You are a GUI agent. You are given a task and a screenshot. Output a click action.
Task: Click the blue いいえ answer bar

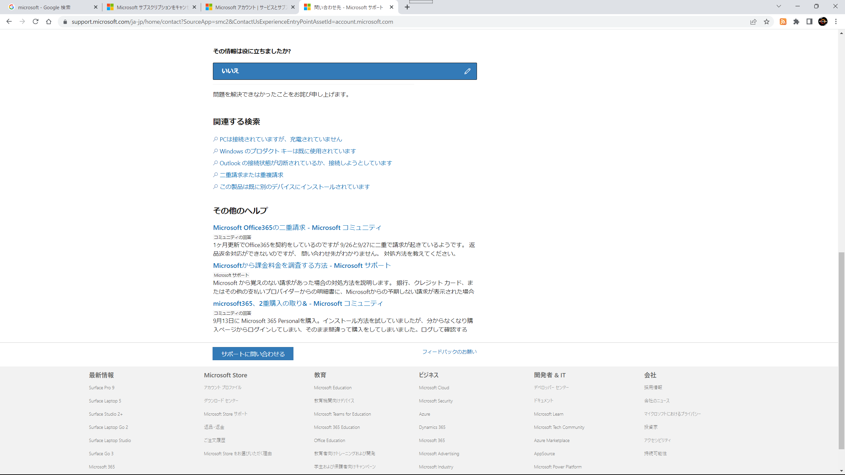pos(345,71)
